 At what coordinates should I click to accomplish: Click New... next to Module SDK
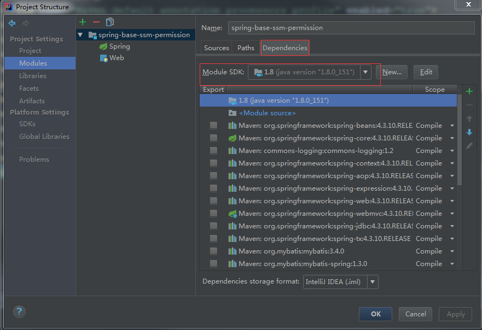tap(392, 72)
